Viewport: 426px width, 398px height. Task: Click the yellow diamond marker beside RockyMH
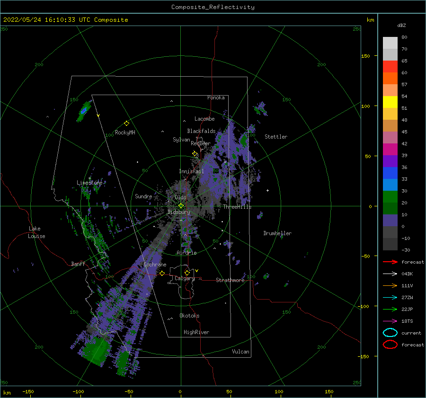(x=126, y=124)
